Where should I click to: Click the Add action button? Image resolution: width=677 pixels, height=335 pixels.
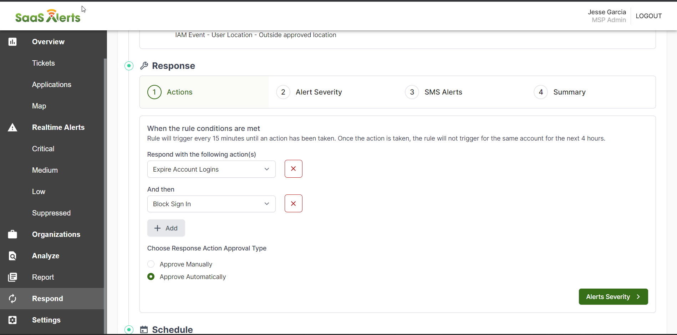[x=166, y=228]
